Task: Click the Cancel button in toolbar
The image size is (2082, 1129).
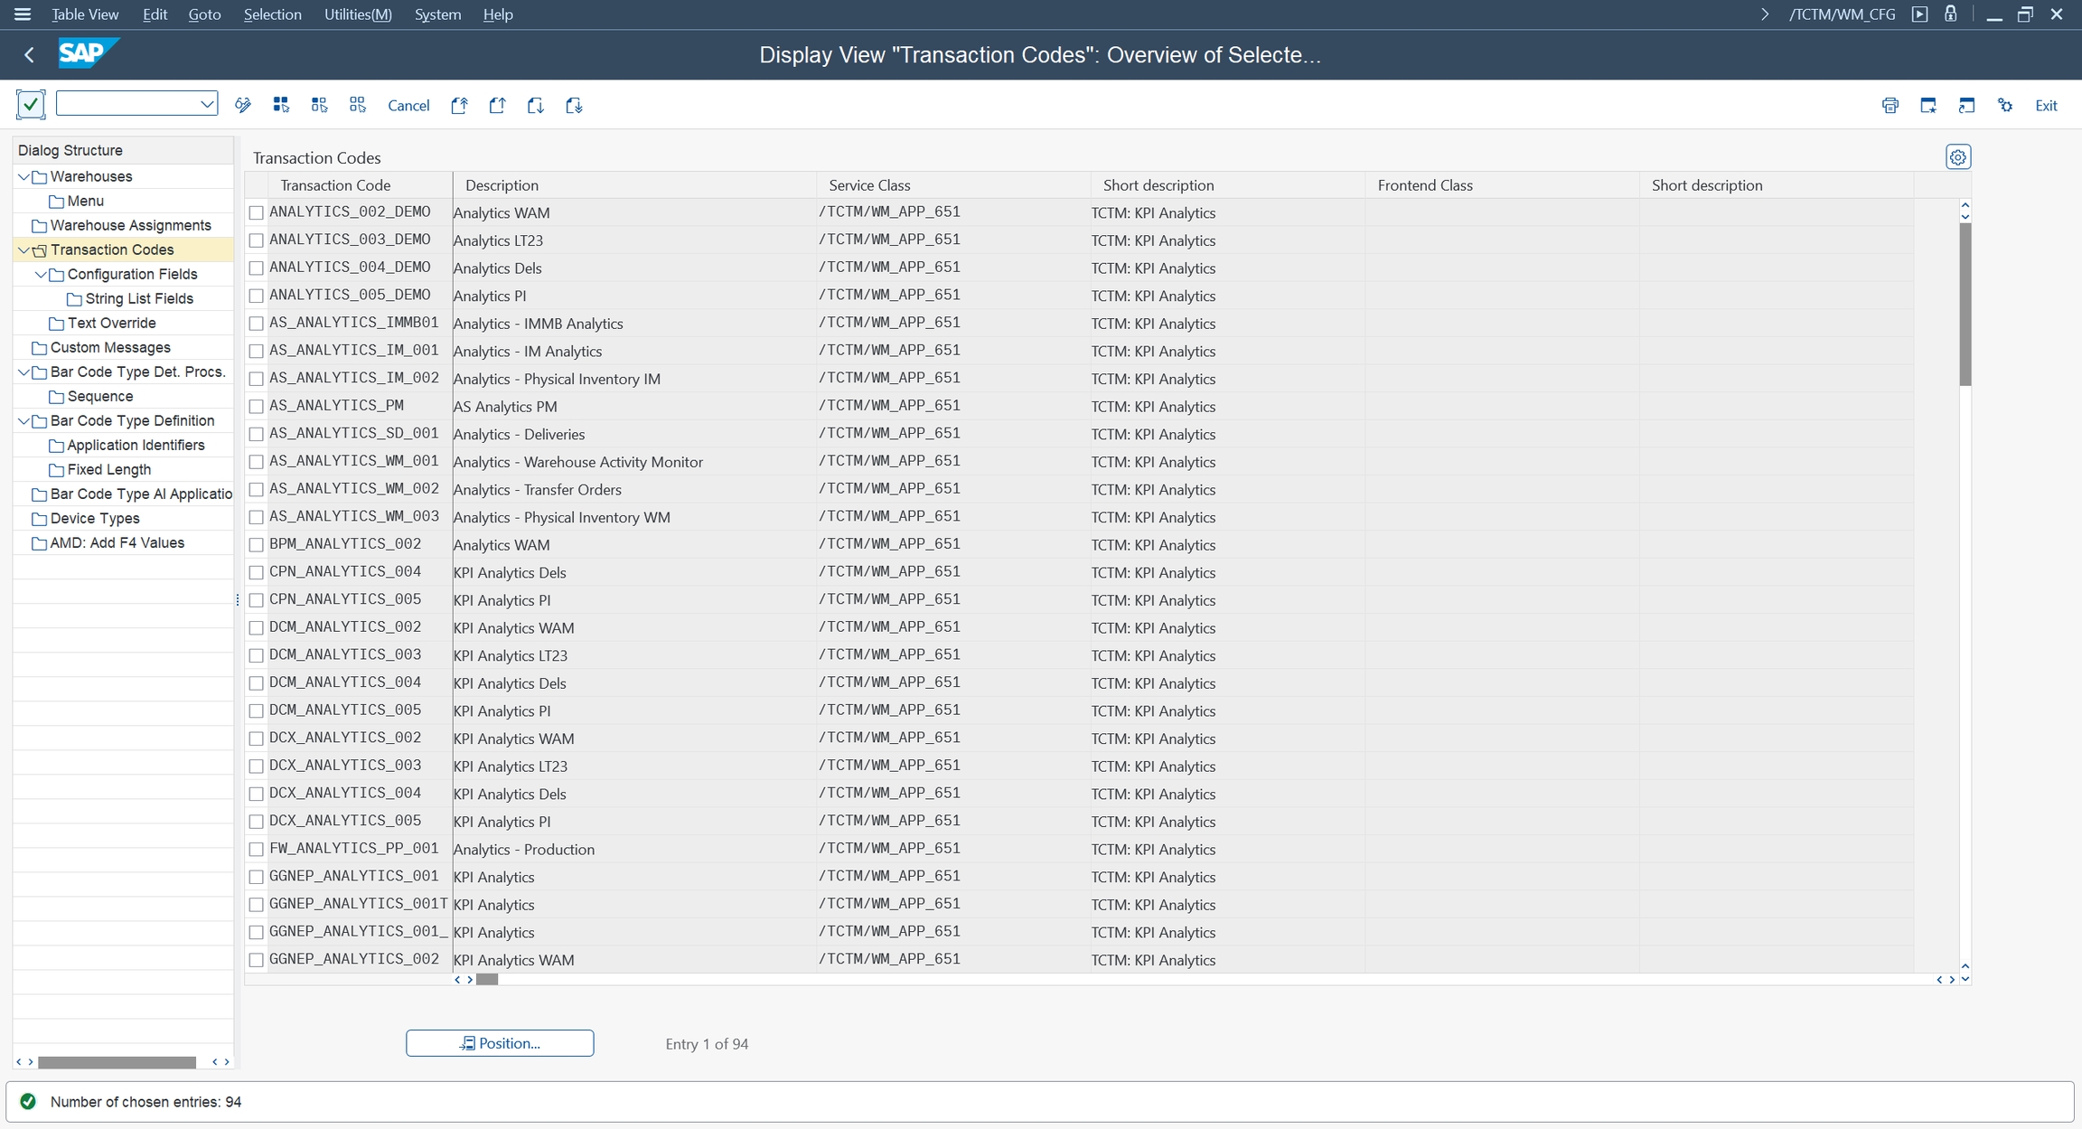Action: (x=408, y=106)
